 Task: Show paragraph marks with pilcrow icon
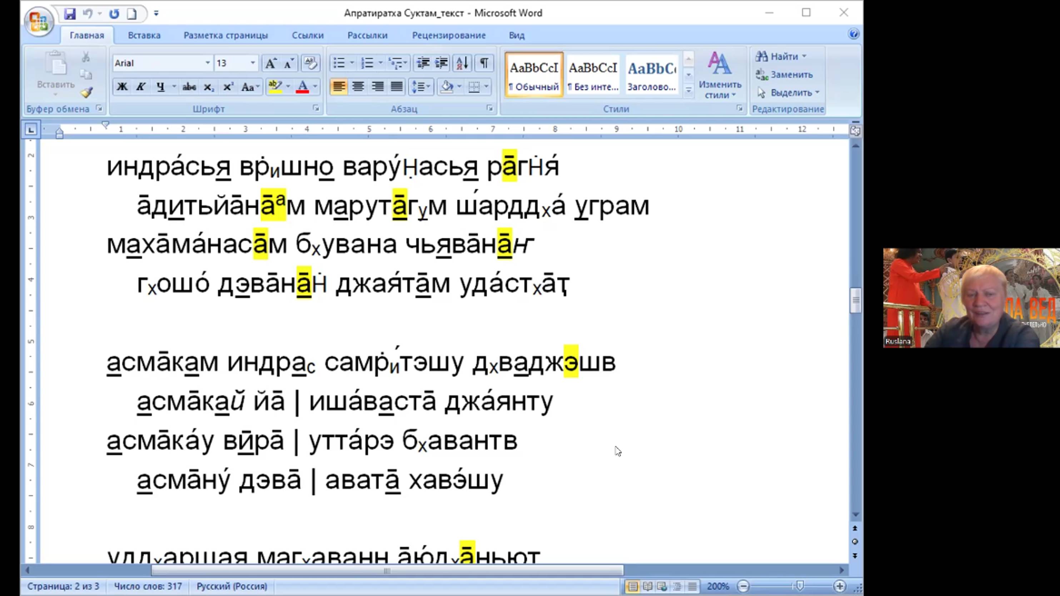pos(484,63)
